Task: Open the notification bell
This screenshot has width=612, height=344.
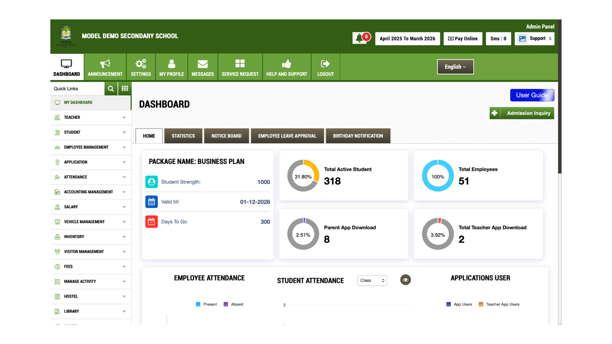Action: [x=360, y=38]
